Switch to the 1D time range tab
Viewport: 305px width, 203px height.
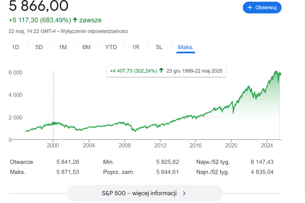(15, 47)
